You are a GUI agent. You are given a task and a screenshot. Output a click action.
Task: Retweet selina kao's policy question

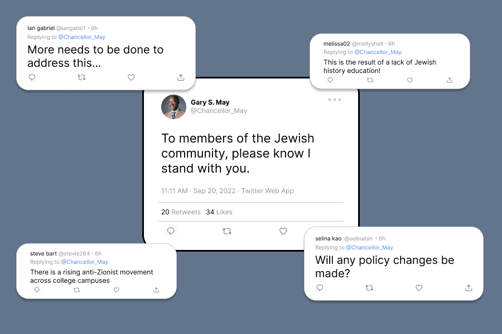369,288
